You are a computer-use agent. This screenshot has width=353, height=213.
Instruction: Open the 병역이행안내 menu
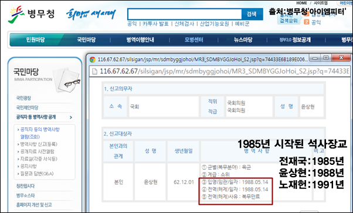click(x=140, y=40)
